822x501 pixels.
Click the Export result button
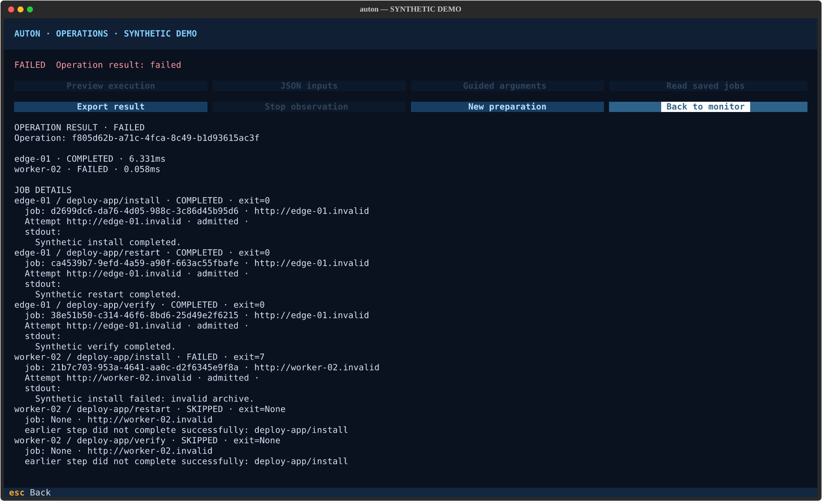pos(110,107)
